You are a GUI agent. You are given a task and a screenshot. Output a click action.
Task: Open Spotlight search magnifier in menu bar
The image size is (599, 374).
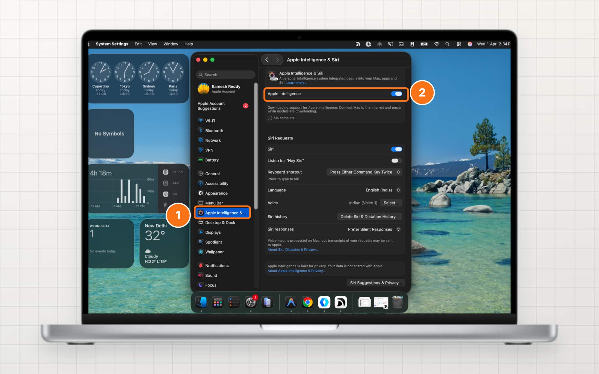tap(447, 44)
